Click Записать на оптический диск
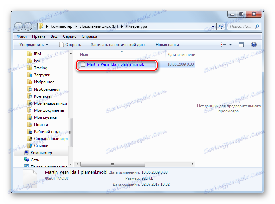The height and width of the screenshot is (204, 275). point(118,45)
